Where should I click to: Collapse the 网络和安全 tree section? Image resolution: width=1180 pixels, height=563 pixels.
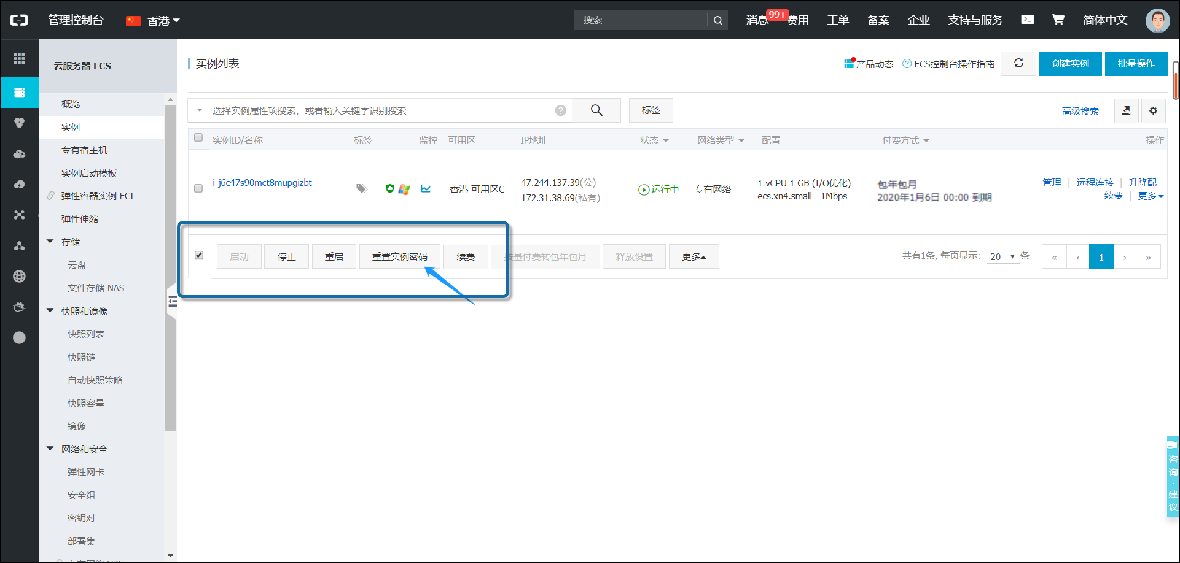coord(50,449)
